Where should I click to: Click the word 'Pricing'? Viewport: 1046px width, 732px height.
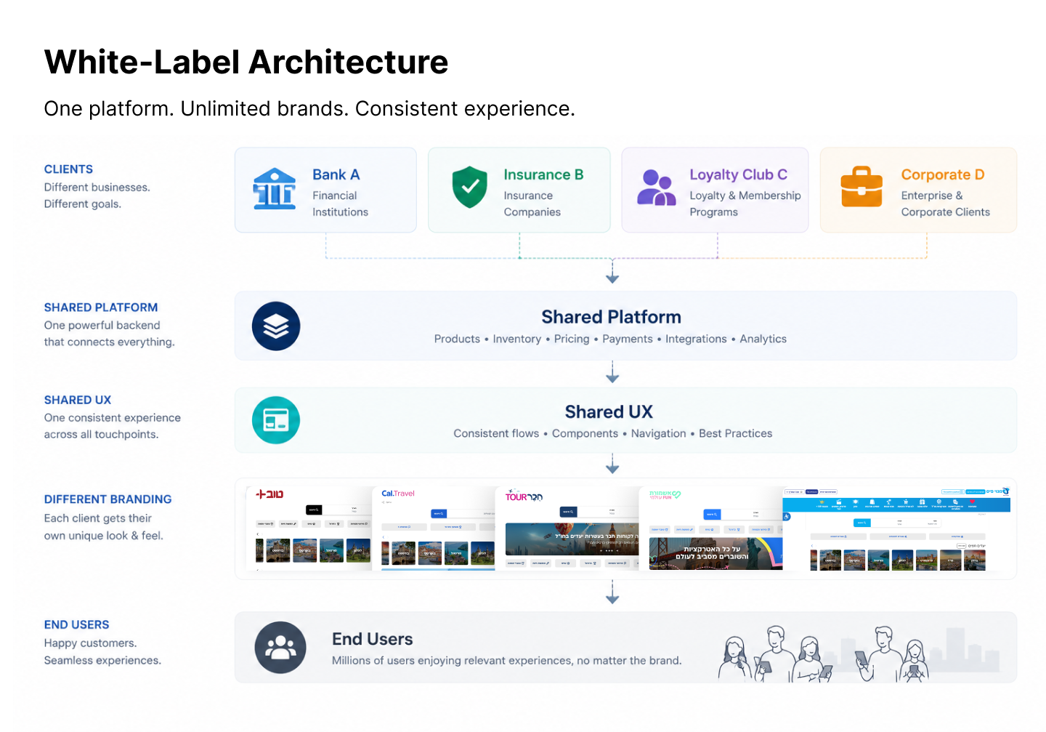[x=572, y=339]
